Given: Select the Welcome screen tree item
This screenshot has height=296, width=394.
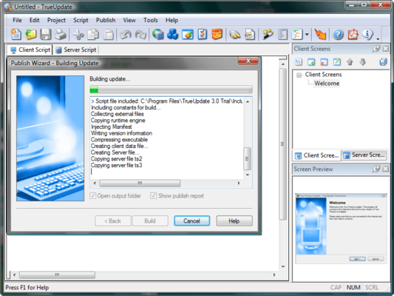Looking at the screenshot, I should 327,83.
